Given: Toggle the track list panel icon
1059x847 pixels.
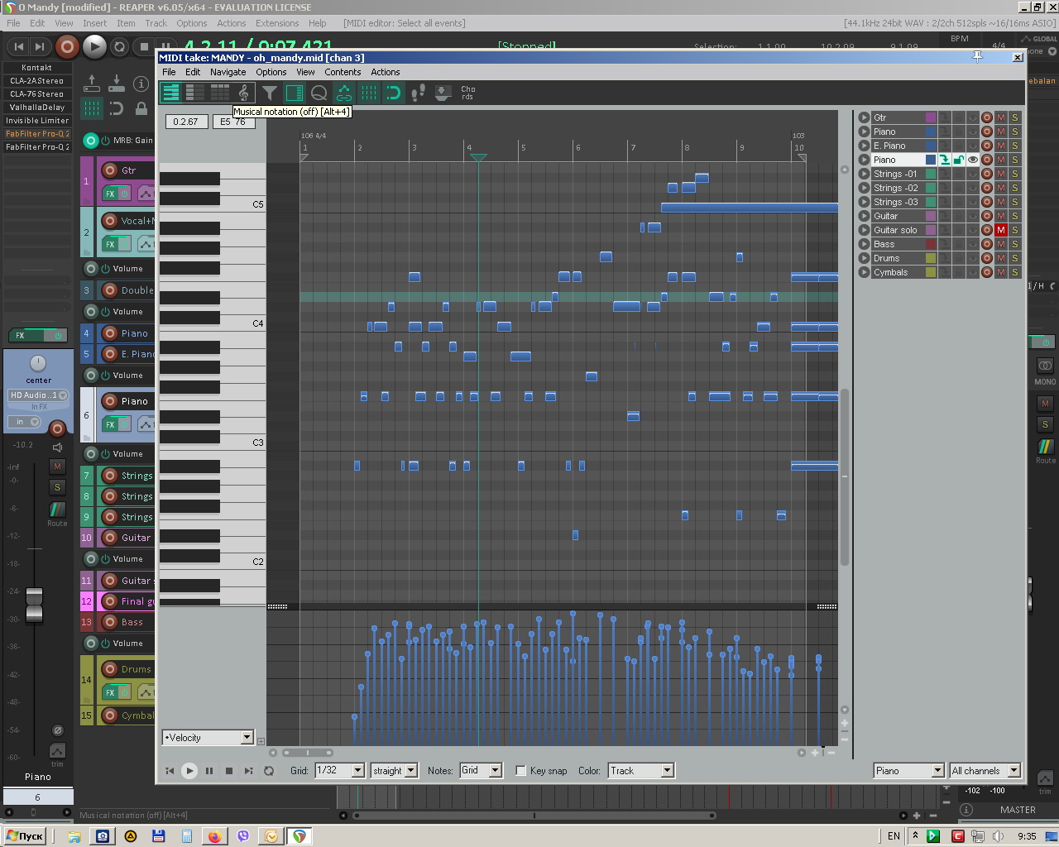Looking at the screenshot, I should point(294,93).
